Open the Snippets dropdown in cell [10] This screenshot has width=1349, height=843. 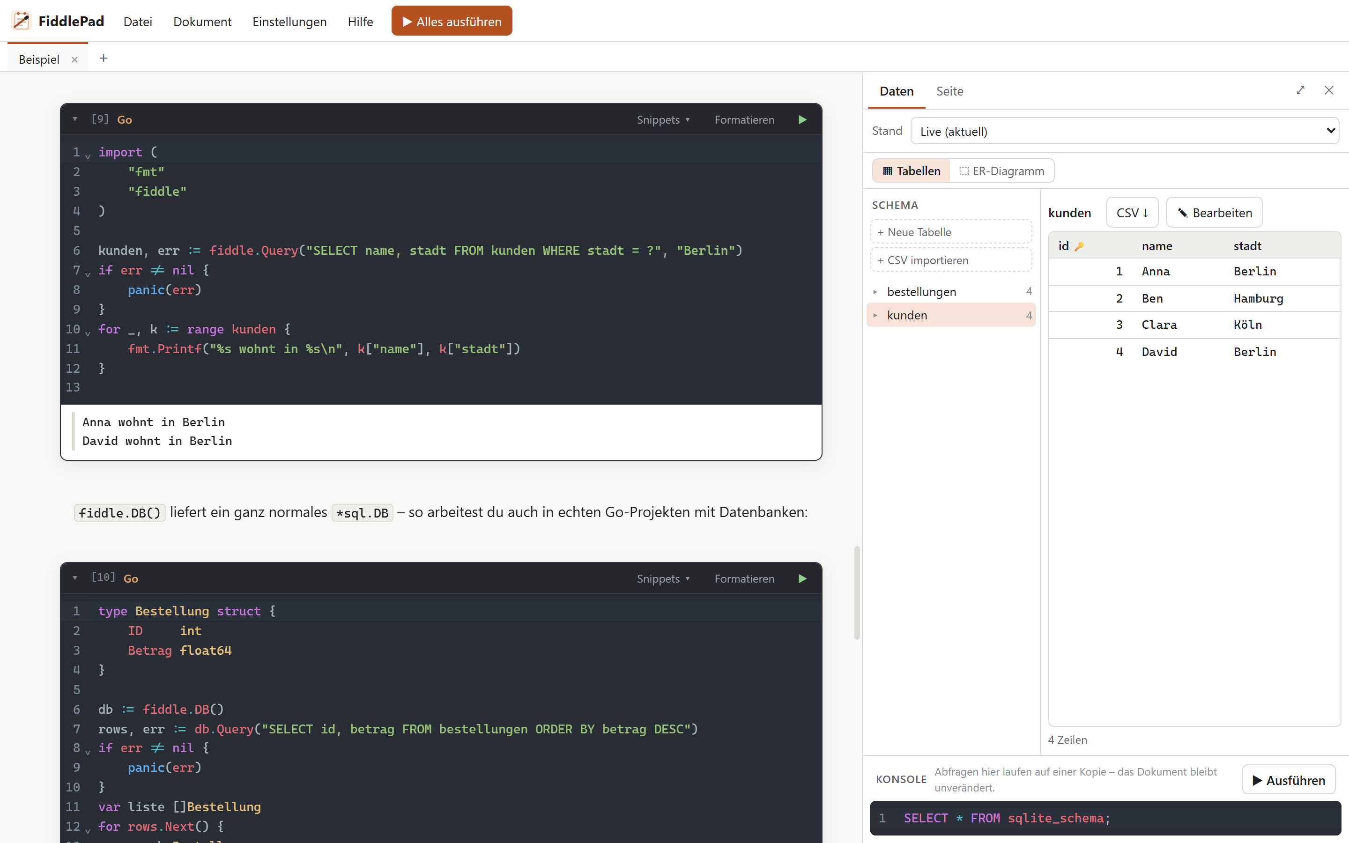[663, 579]
